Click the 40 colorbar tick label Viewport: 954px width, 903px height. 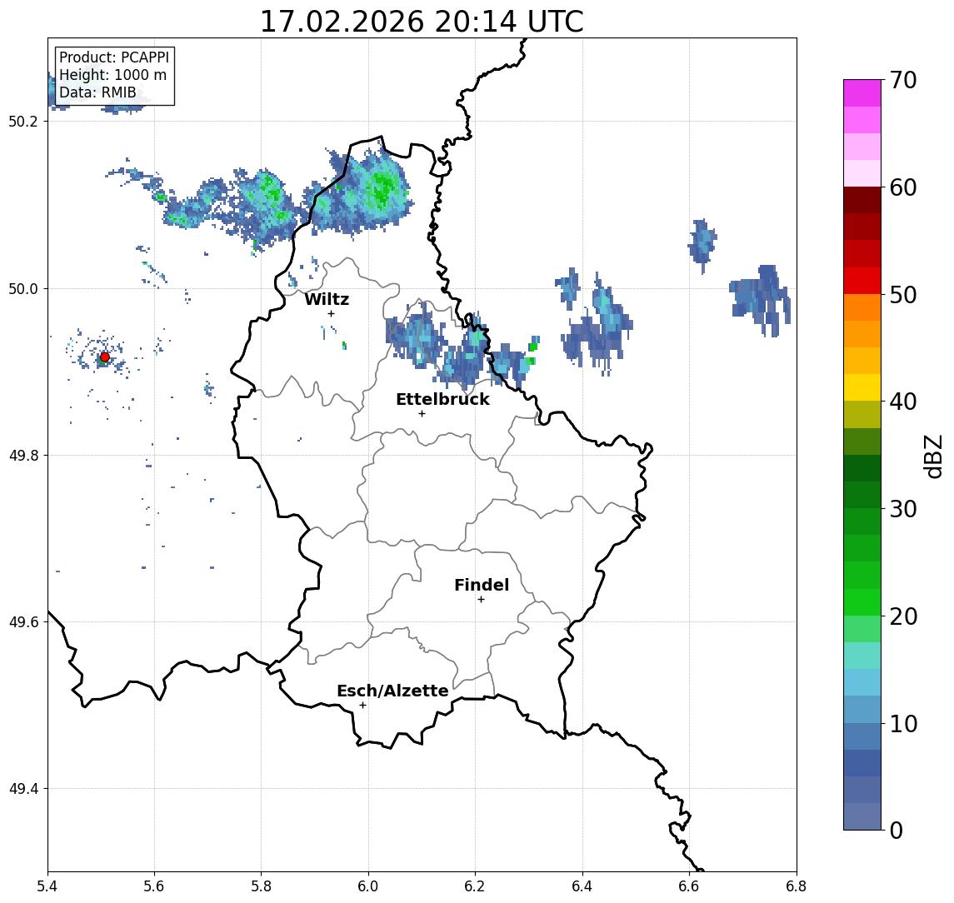903,402
